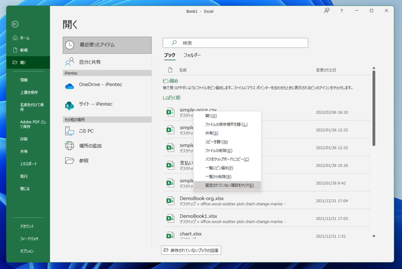Sort by 変更された日 column header
Screen dimensions: 402x269
326,70
